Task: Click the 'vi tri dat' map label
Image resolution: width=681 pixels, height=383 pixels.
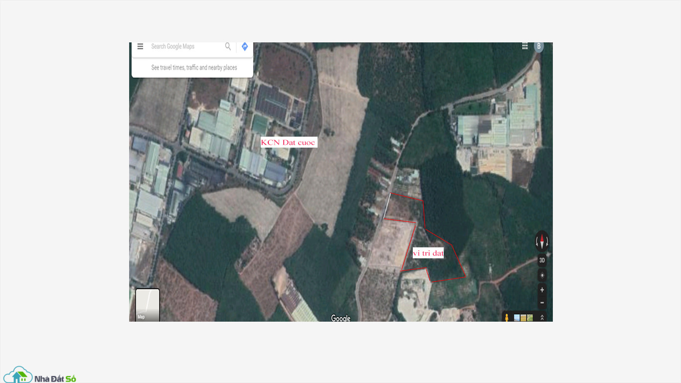Action: [x=428, y=253]
